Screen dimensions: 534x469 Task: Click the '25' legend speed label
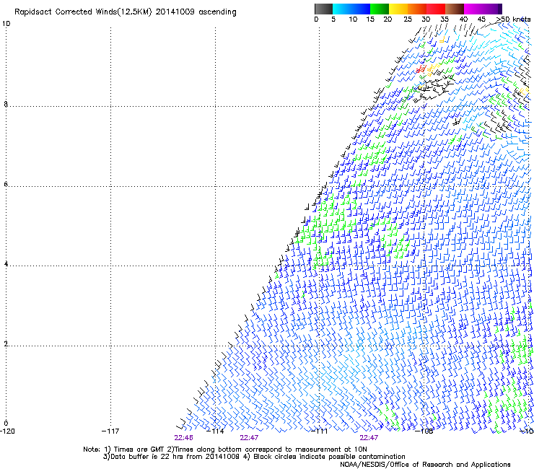click(x=408, y=19)
